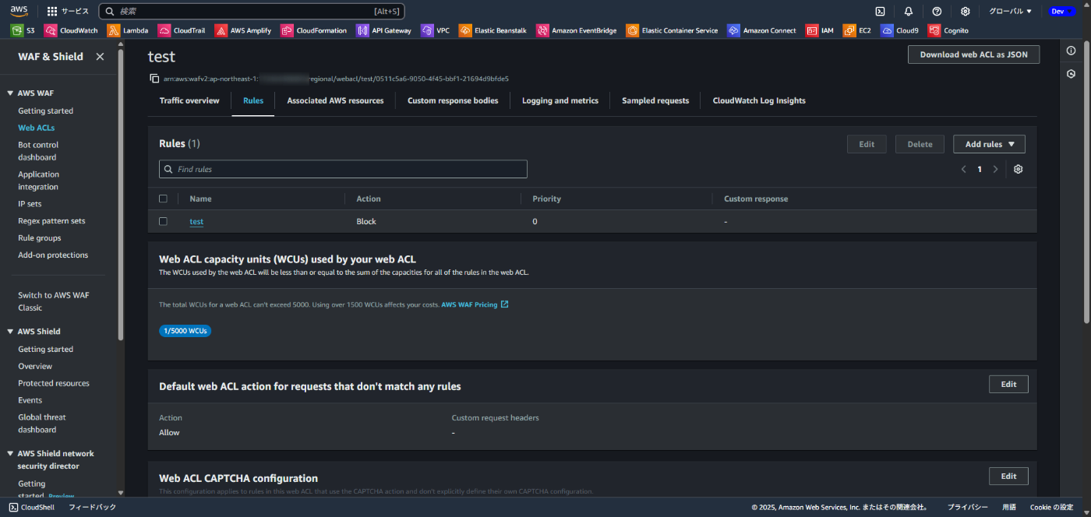The image size is (1091, 517).
Task: Open the Cognito favorite shortcut
Action: (x=948, y=30)
